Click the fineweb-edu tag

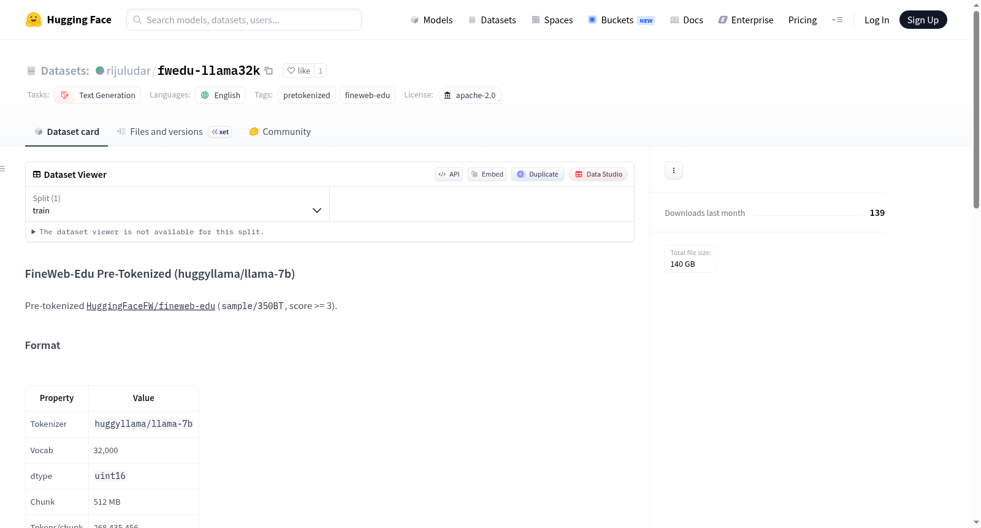tap(367, 95)
